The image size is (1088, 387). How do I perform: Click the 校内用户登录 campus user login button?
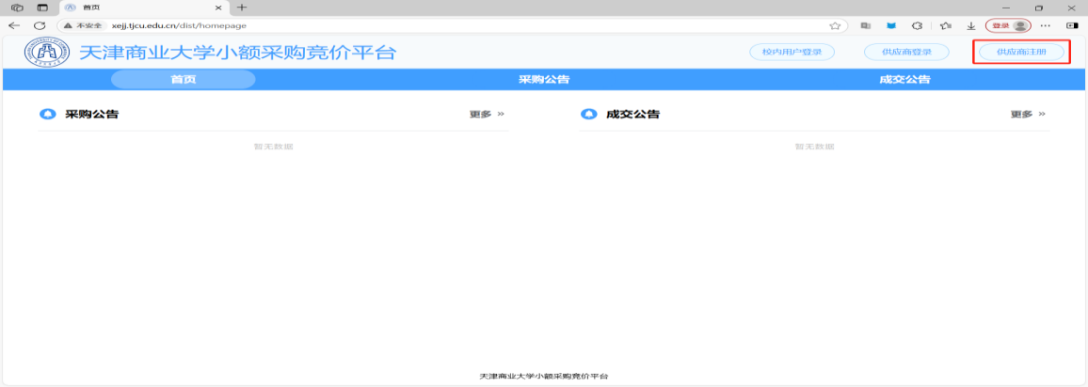(x=792, y=52)
